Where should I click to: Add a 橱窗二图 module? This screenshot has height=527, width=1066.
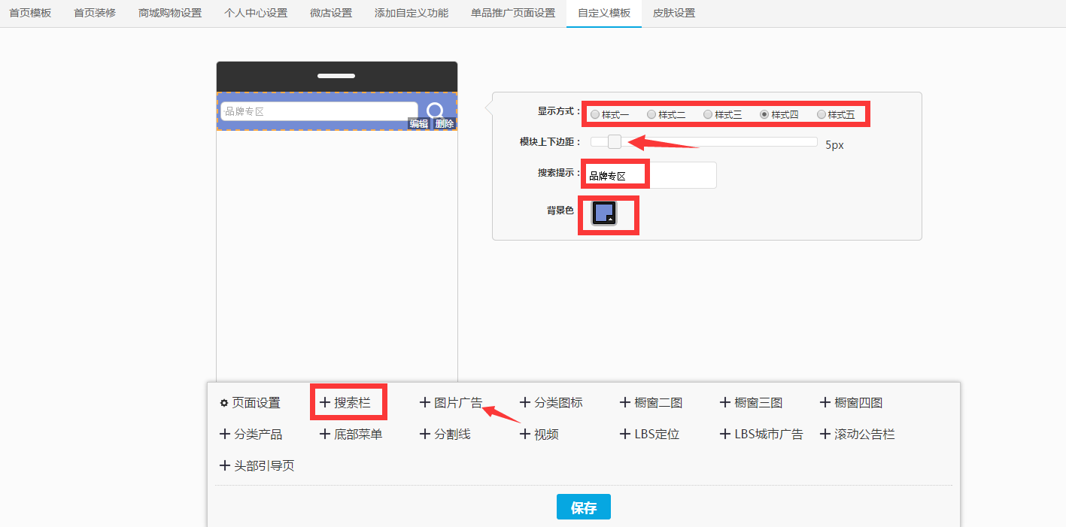coord(651,403)
